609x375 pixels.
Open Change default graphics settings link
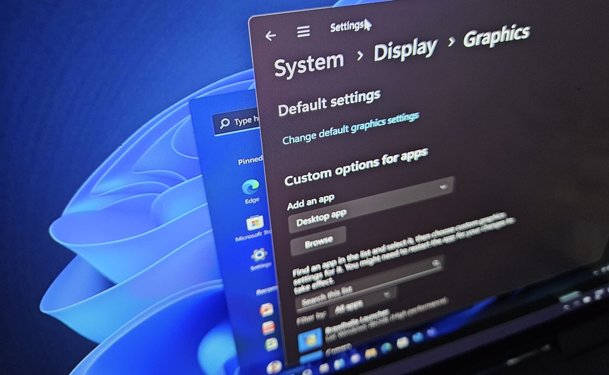pos(350,128)
